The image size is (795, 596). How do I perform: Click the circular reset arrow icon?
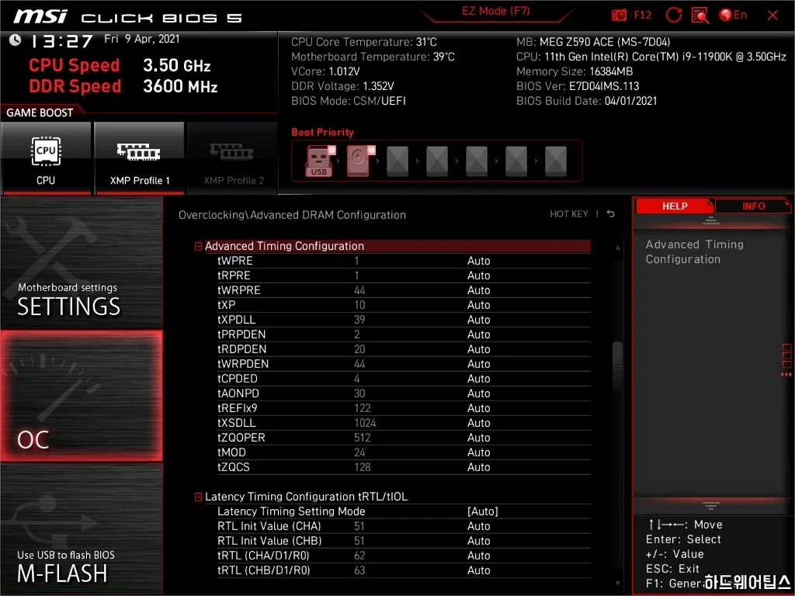[x=673, y=15]
